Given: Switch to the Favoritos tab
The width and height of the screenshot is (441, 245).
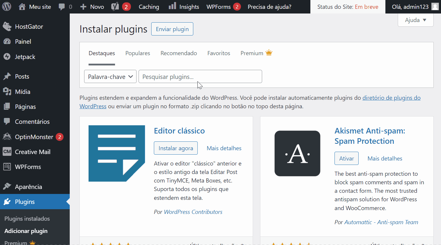Looking at the screenshot, I should 219,53.
